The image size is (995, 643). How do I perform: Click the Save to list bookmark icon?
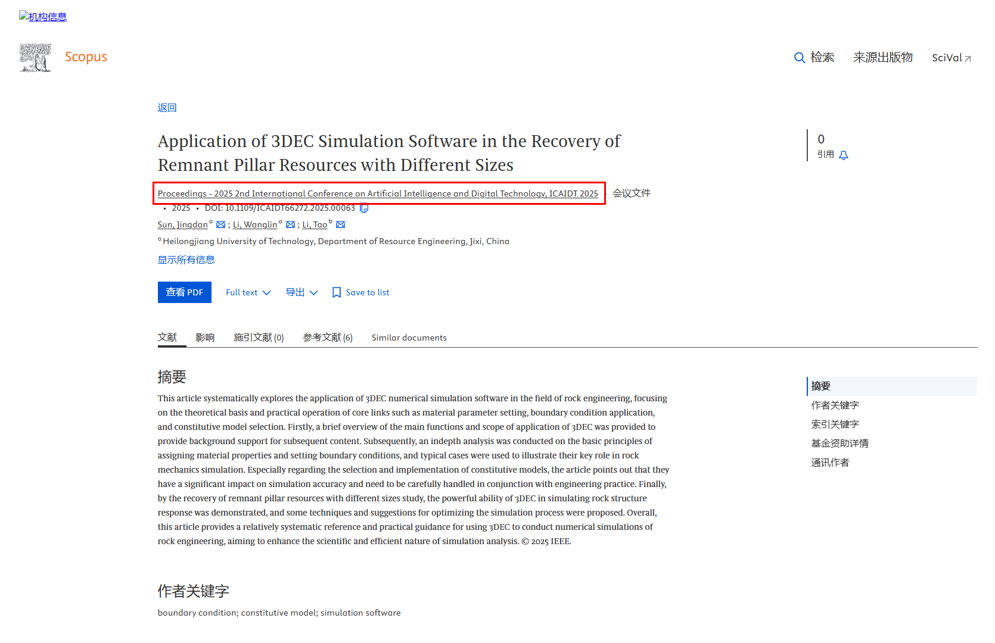click(337, 292)
